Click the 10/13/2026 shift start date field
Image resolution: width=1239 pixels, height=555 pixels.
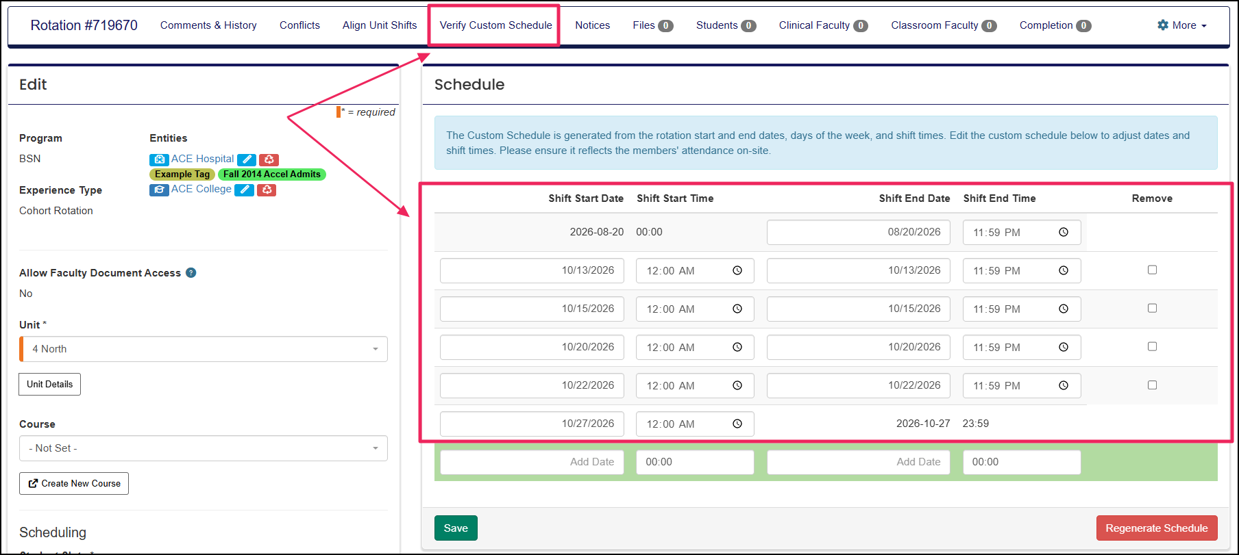[x=532, y=270]
